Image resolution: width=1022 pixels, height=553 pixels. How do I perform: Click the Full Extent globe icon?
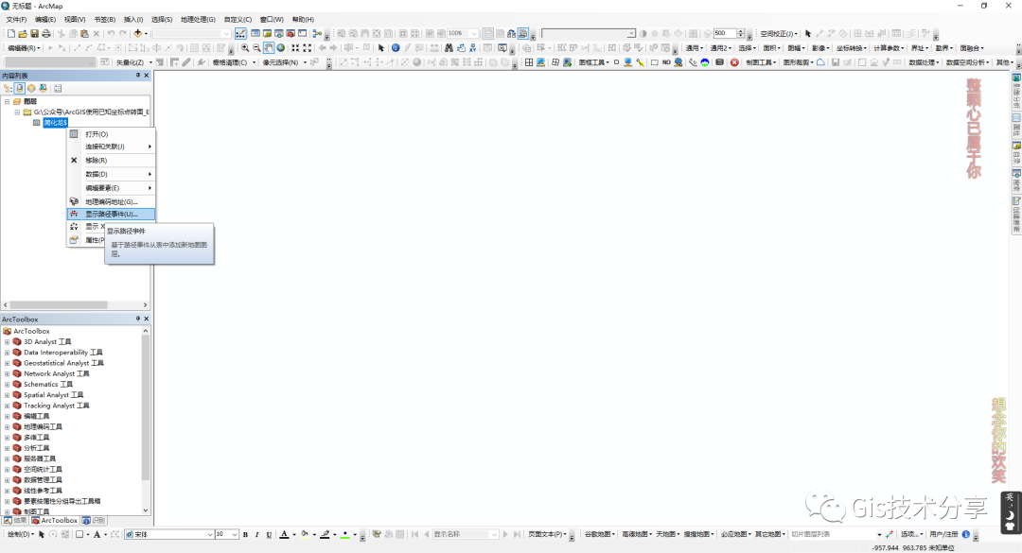[281, 47]
